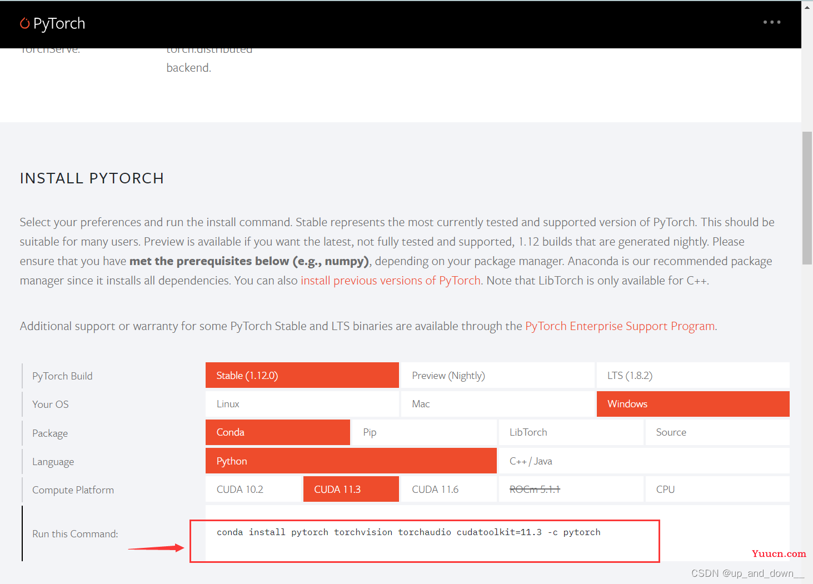Viewport: 813px width, 584px height.
Task: Click the PyTorch wordmark in header
Action: coord(59,23)
